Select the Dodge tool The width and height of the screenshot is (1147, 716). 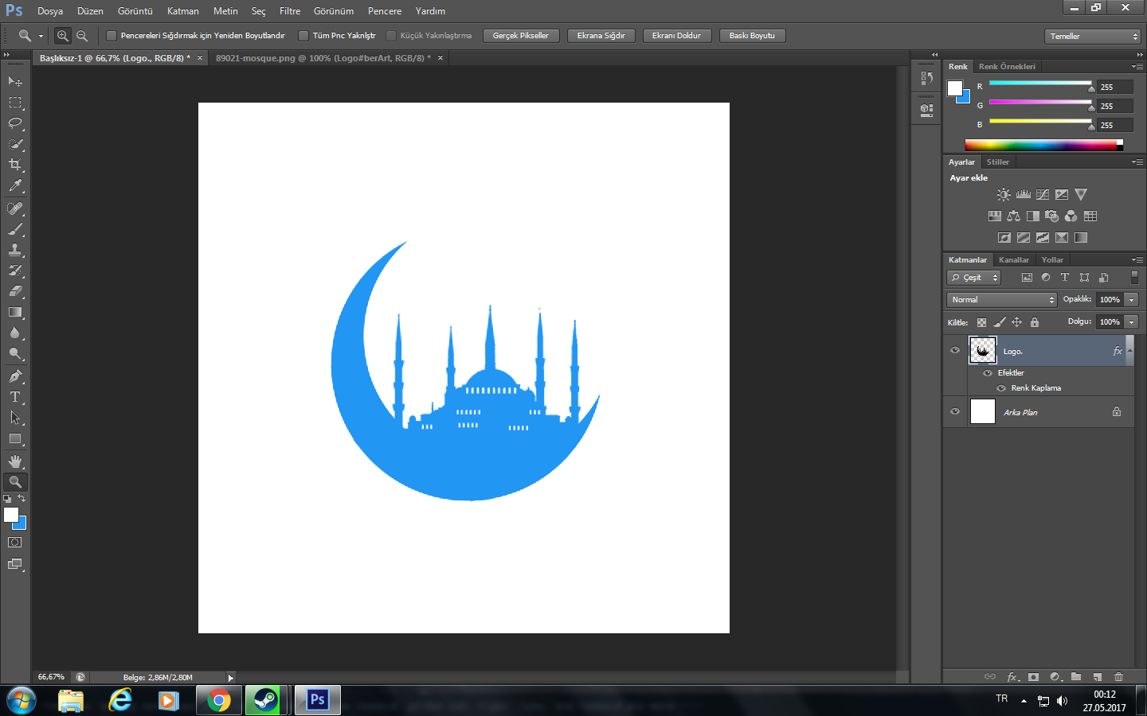point(15,353)
